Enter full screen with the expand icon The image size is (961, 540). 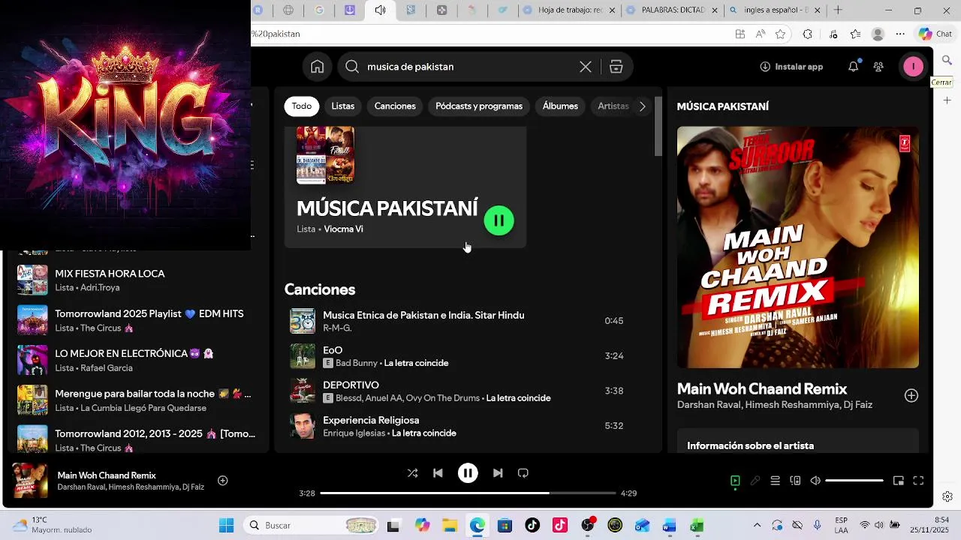pos(918,481)
